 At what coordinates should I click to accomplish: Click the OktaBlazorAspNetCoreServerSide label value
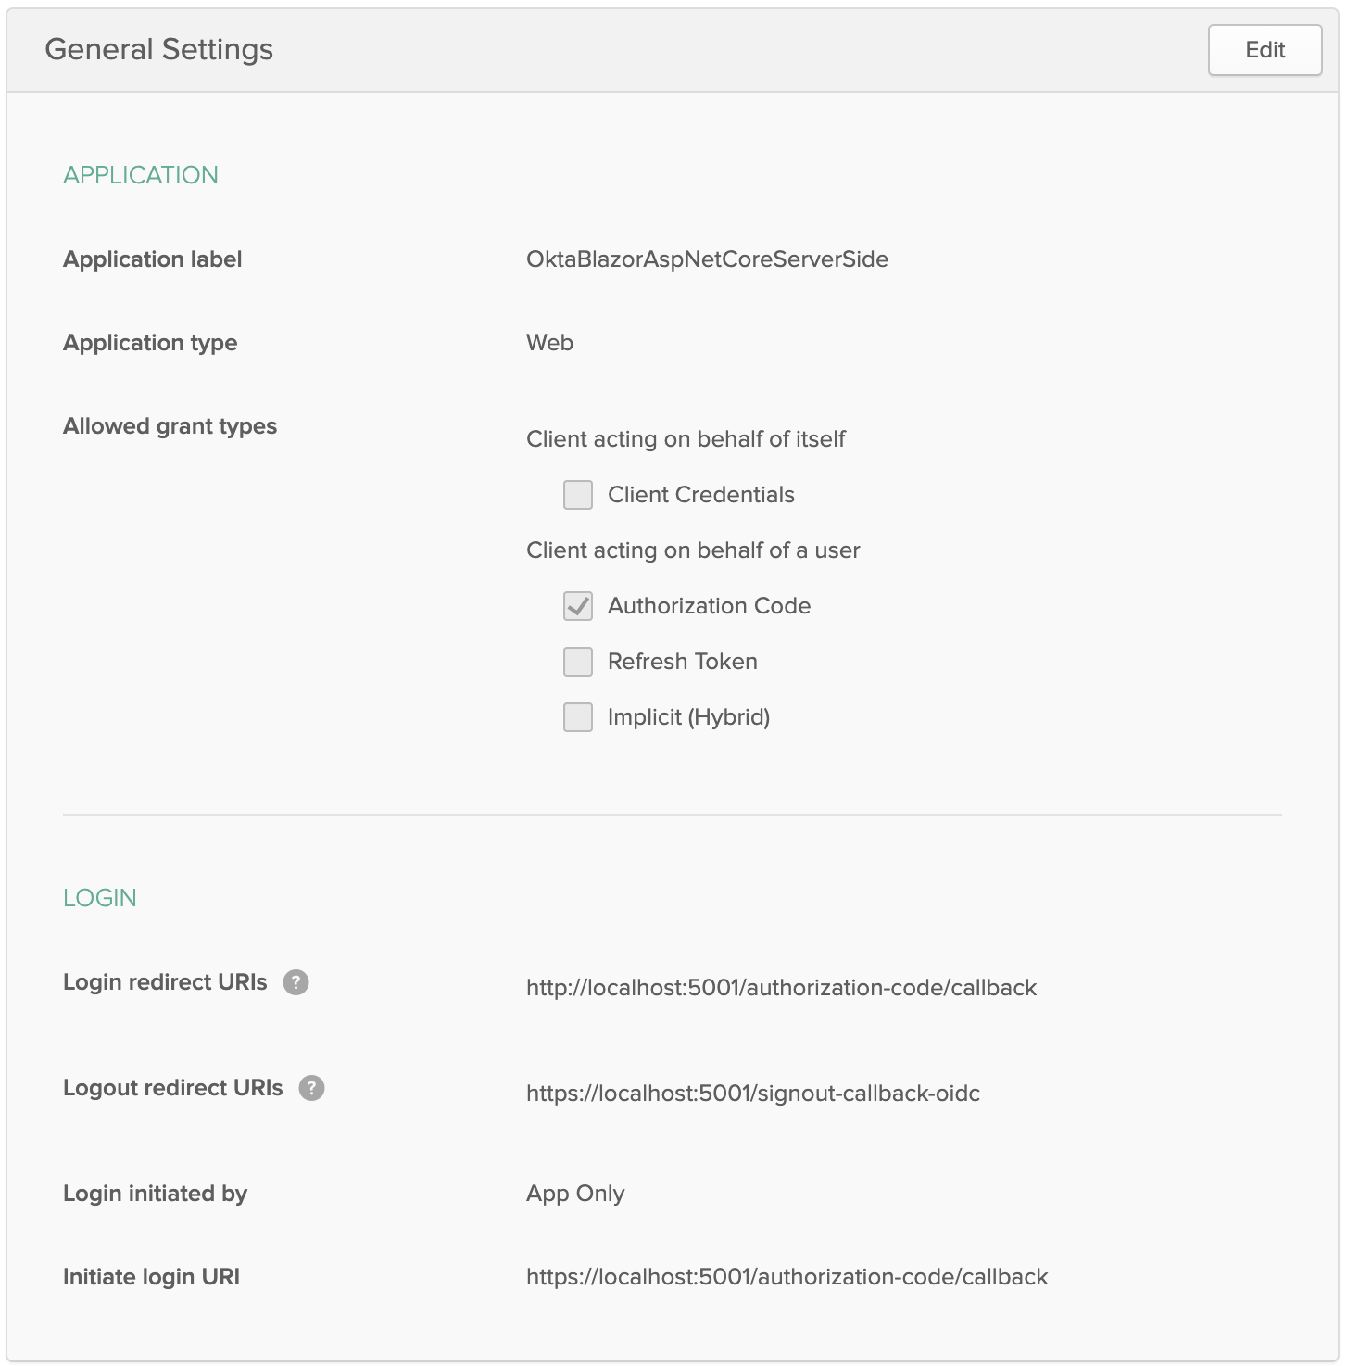[707, 259]
